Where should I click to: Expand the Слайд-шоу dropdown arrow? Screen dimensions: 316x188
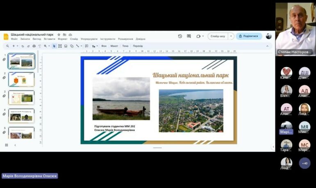coord(231,36)
